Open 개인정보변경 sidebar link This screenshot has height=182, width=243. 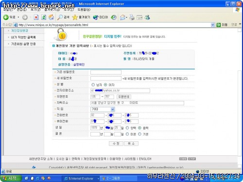(x=19, y=31)
